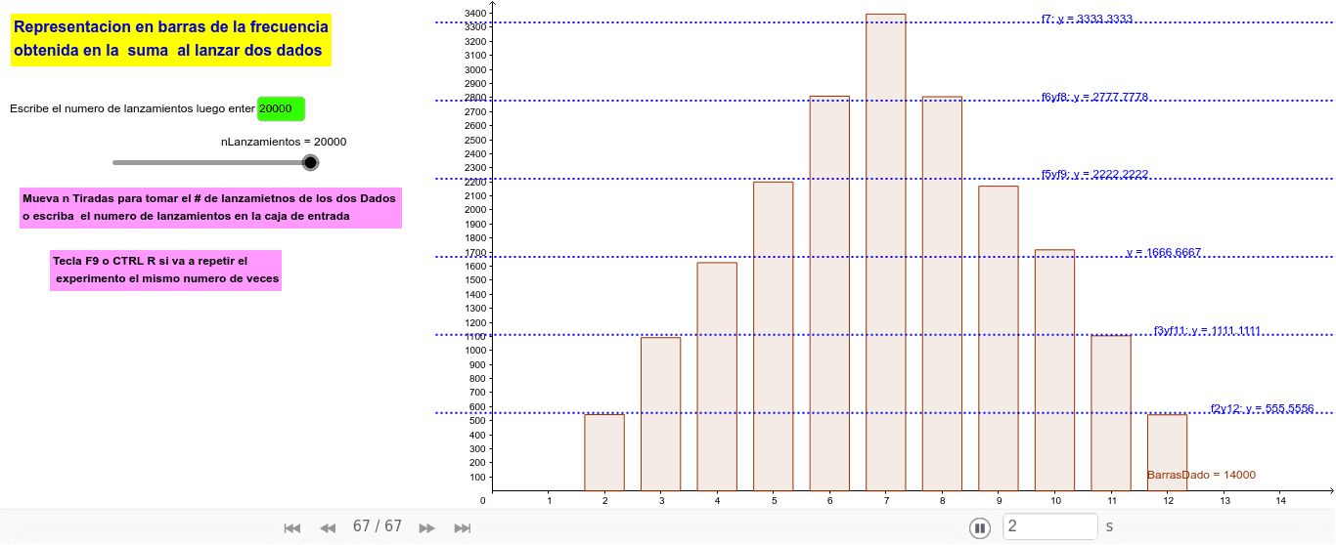This screenshot has width=1336, height=545.
Task: Click the nLanzamientos slider track
Action: click(x=211, y=162)
